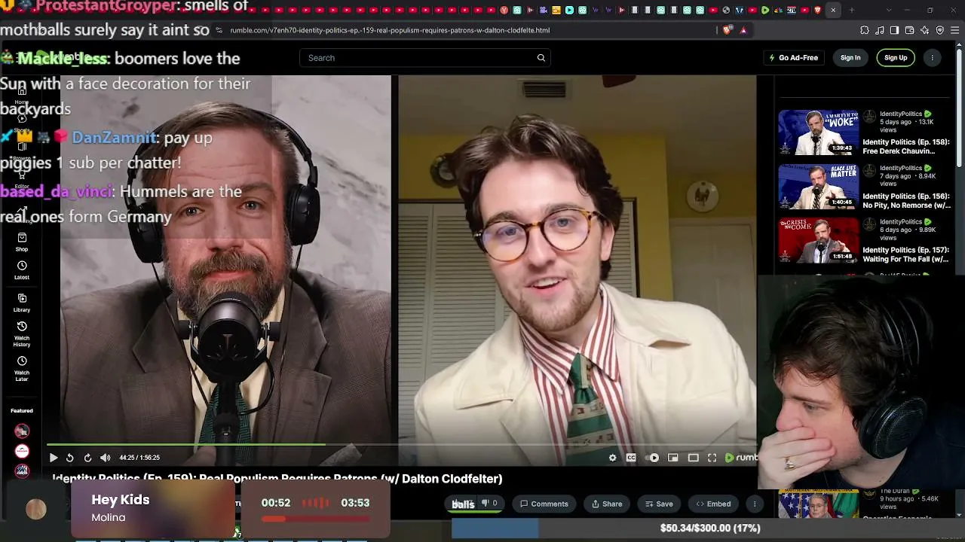
Task: Switch player to theater mode
Action: (x=693, y=458)
